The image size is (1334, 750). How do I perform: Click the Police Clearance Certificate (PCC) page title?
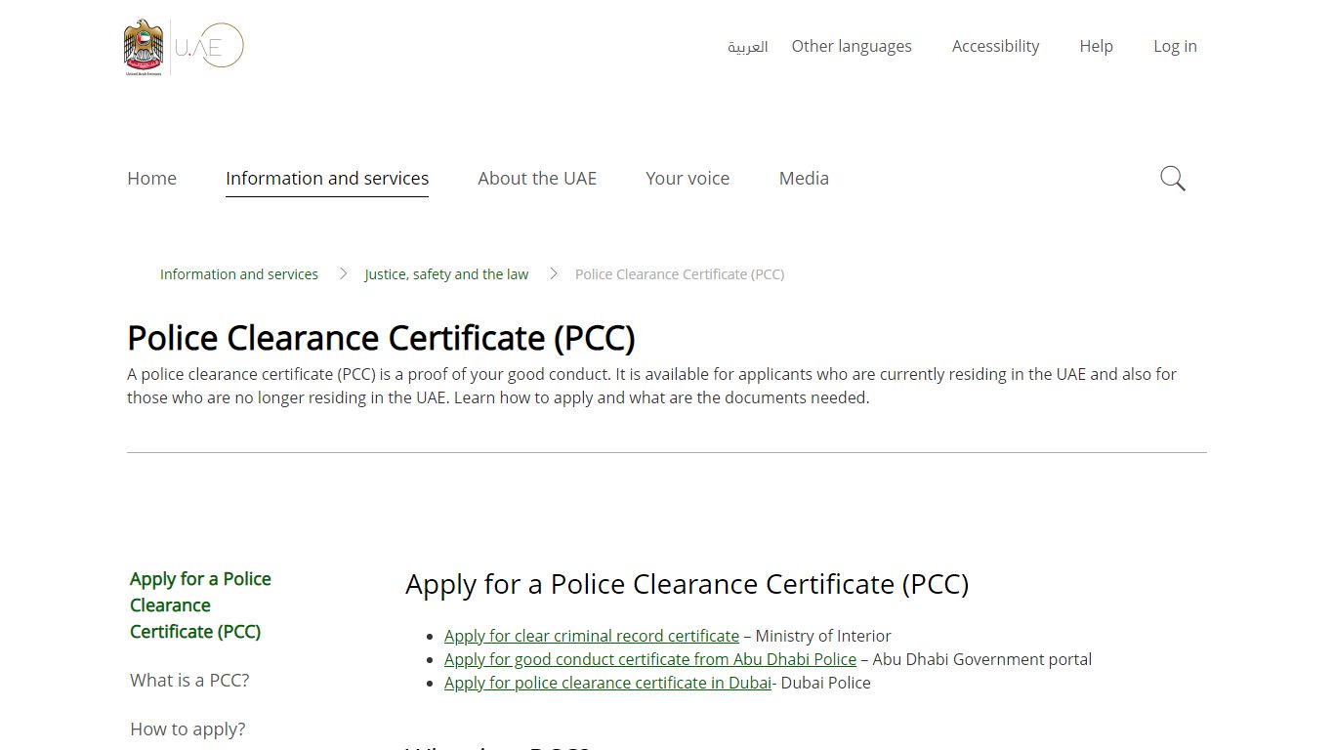click(381, 338)
